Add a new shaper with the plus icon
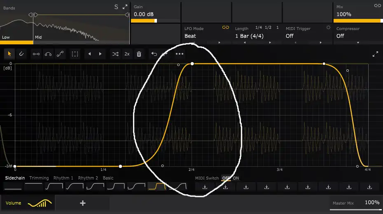This screenshot has height=214, width=383. pyautogui.click(x=83, y=203)
